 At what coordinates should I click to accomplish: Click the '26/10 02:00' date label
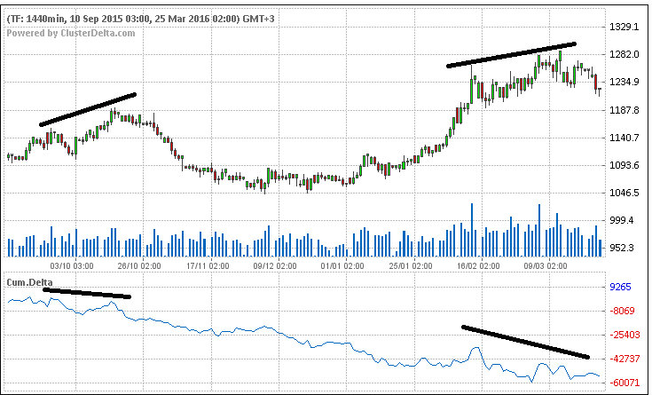click(x=139, y=266)
